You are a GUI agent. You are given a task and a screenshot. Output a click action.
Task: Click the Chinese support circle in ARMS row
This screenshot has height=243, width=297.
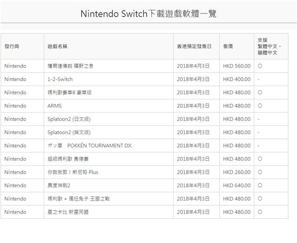coord(260,105)
